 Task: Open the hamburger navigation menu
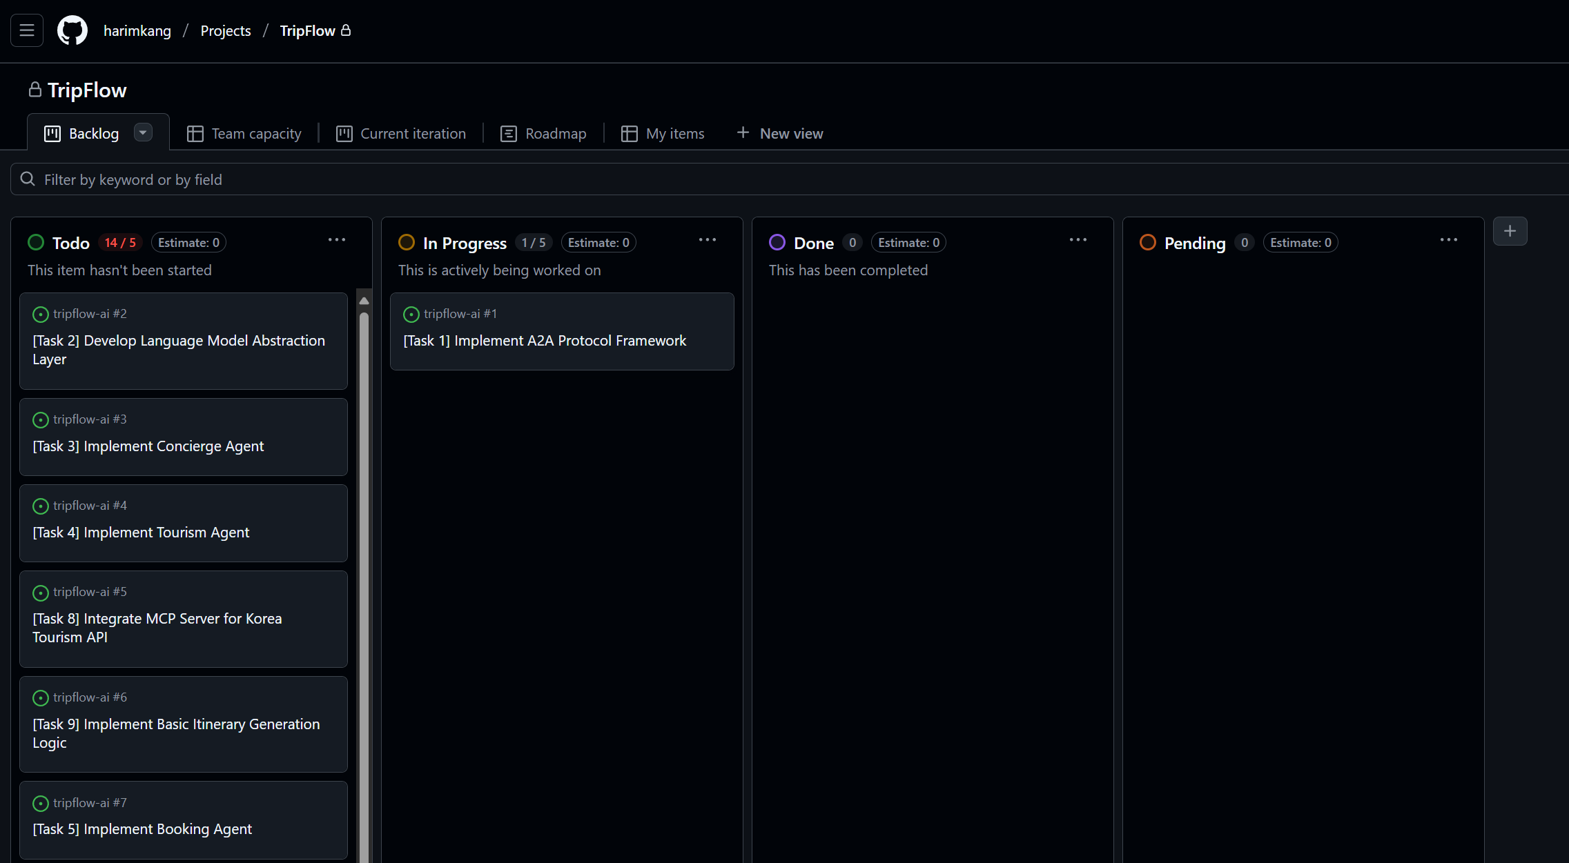27,30
